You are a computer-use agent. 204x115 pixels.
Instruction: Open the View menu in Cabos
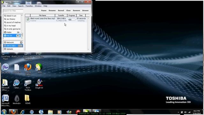(x=14, y=6)
